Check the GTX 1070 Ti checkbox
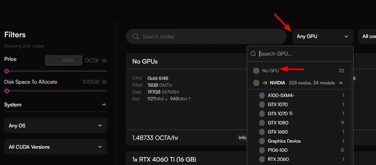Screen dimensions: 376x165 pyautogui.click(x=262, y=114)
